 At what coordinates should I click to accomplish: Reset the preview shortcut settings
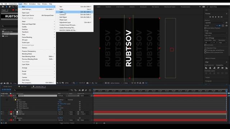[226, 23]
